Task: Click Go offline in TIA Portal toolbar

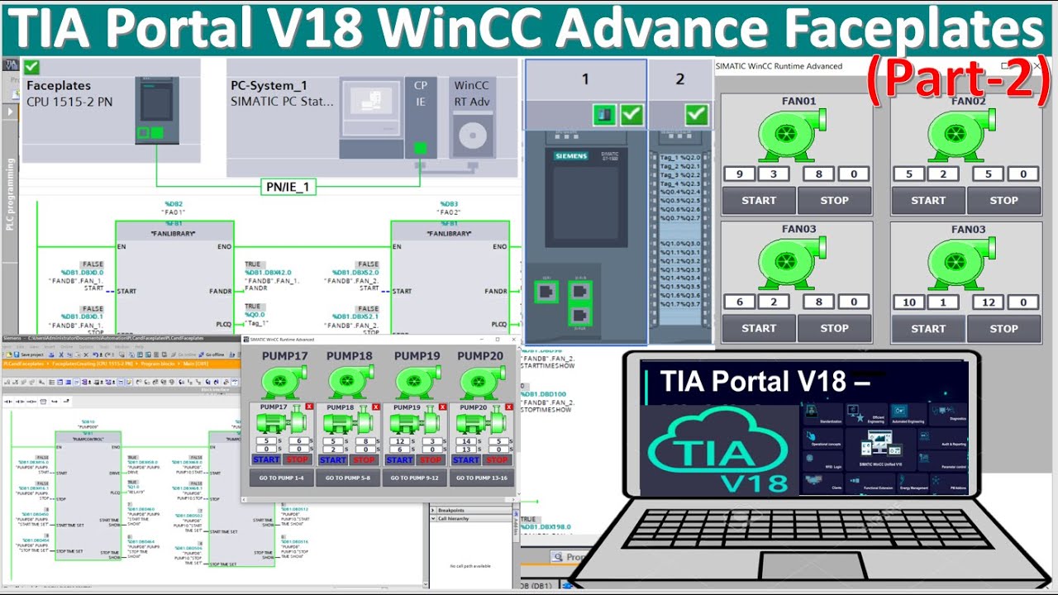Action: click(211, 355)
